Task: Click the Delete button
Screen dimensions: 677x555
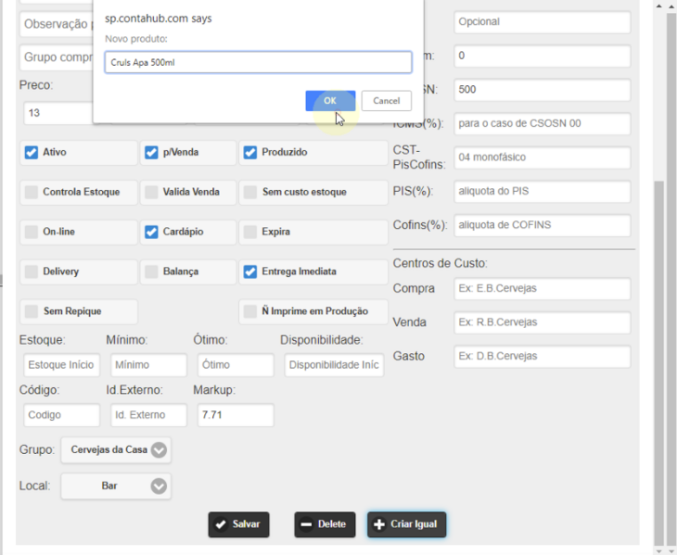Action: pyautogui.click(x=325, y=524)
